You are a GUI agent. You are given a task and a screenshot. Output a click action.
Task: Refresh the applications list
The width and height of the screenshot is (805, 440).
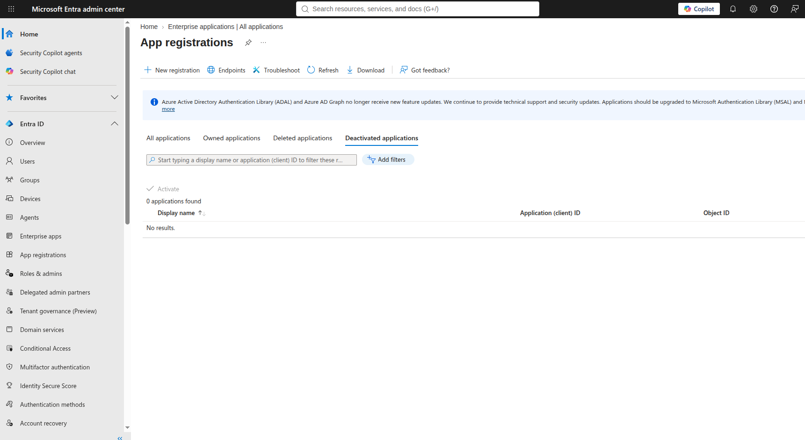coord(323,70)
